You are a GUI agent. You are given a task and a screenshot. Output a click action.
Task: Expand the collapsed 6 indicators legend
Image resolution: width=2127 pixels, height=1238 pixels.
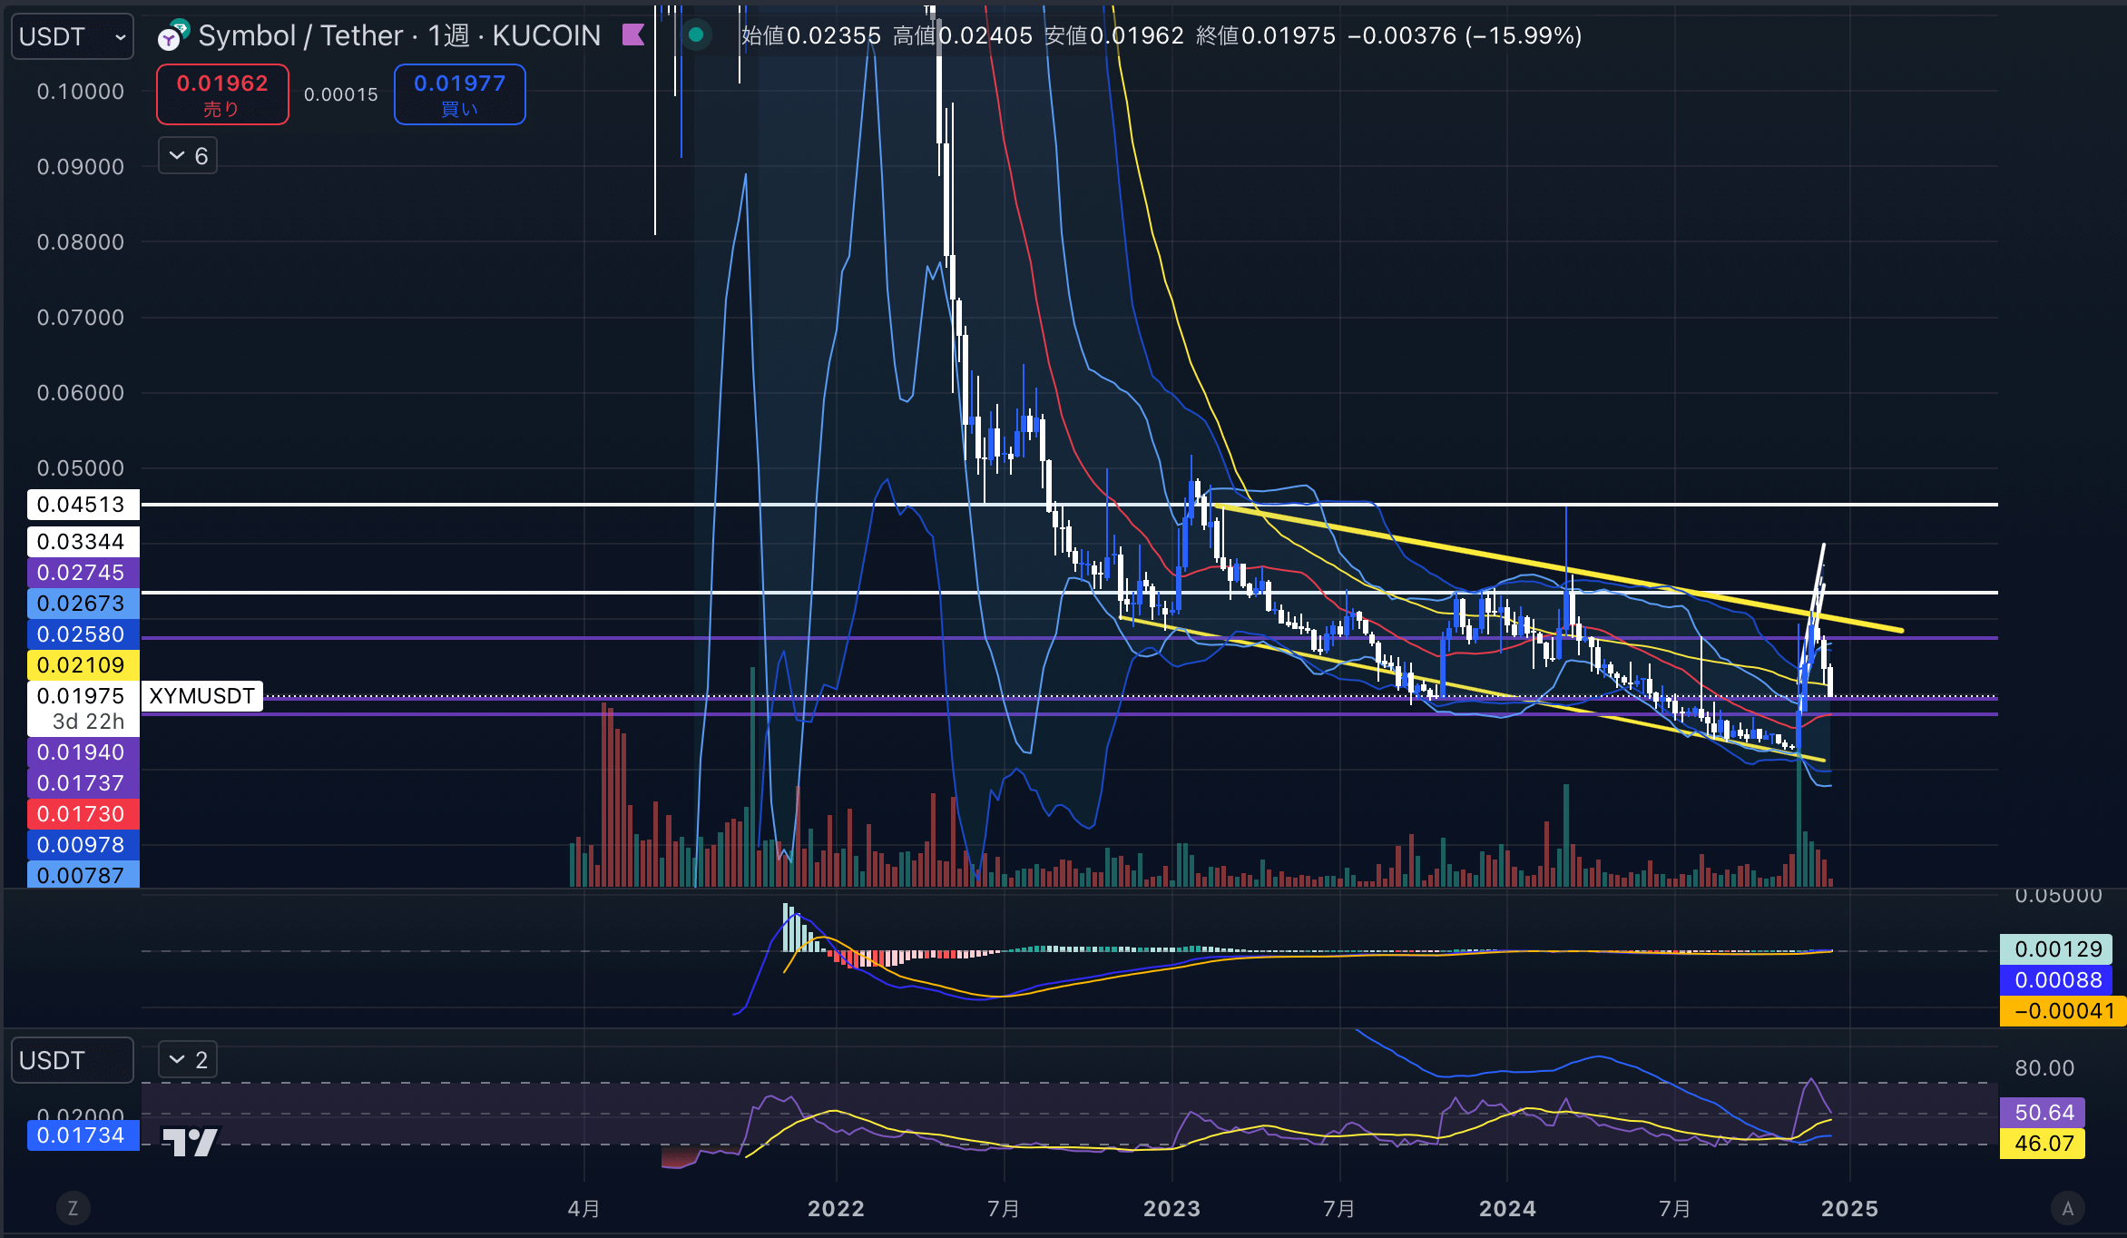click(188, 156)
